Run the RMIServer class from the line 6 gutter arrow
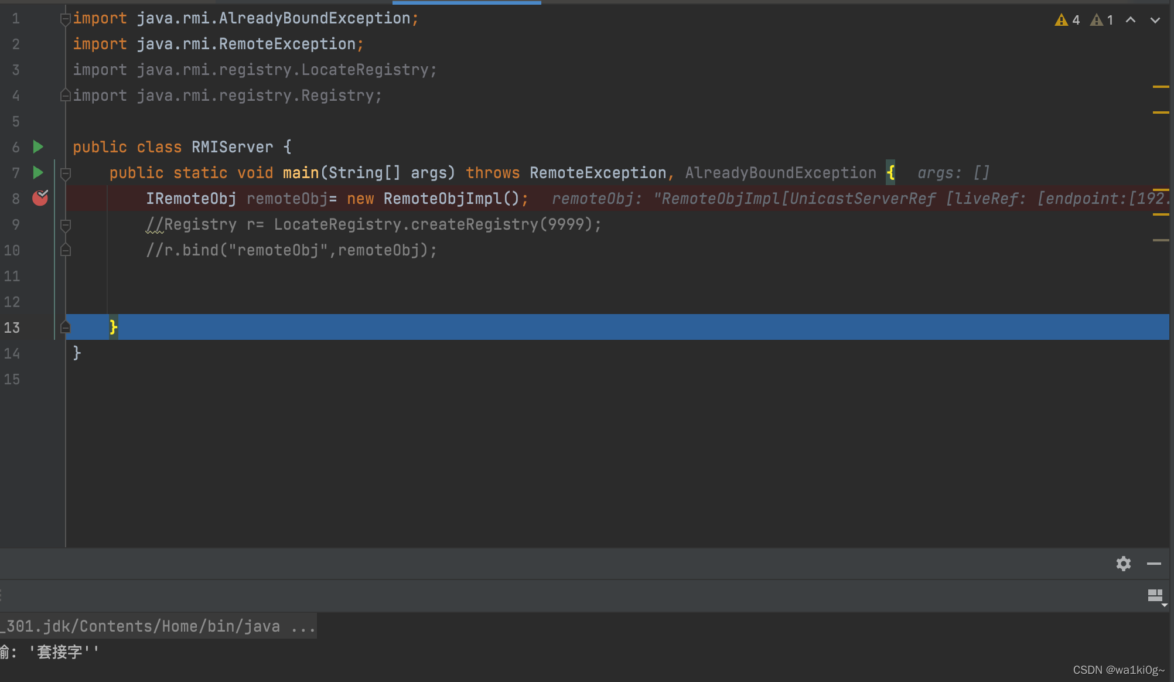 point(38,146)
